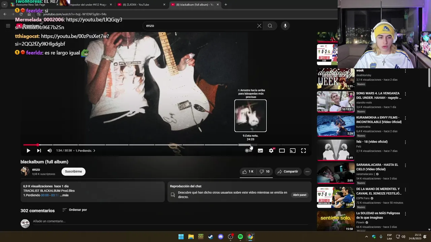431x242 pixels.
Task: Switch to impostor del under #412 tab
Action: (87, 5)
